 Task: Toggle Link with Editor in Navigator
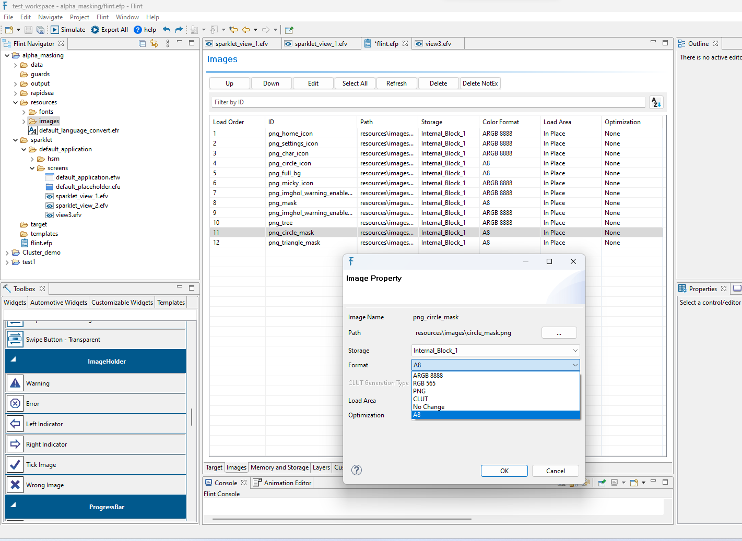click(x=154, y=44)
